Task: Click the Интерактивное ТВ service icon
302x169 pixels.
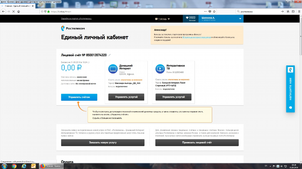Action: (x=160, y=69)
